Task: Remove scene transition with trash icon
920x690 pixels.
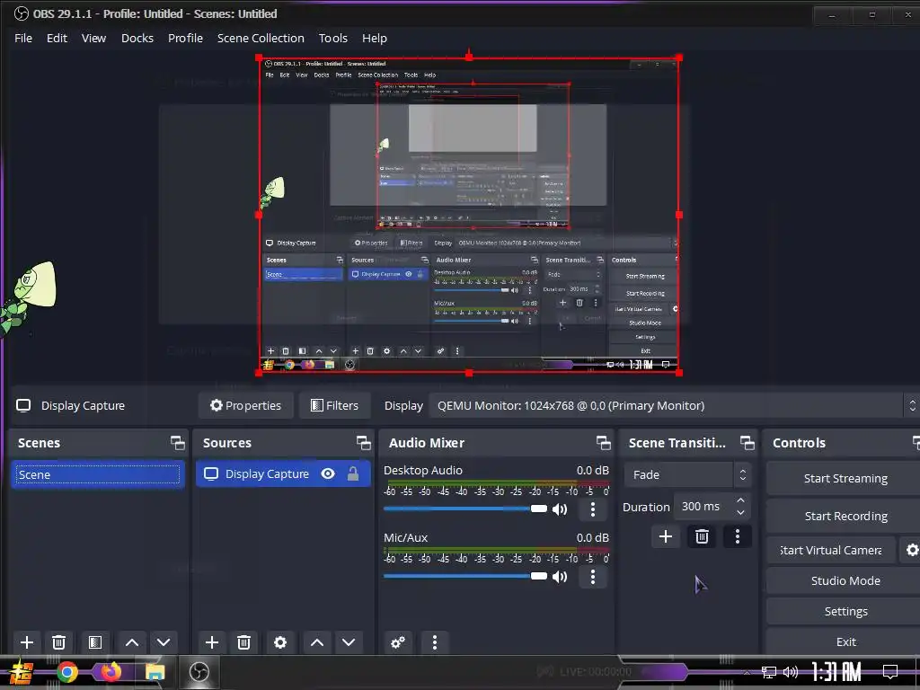Action: coord(702,536)
